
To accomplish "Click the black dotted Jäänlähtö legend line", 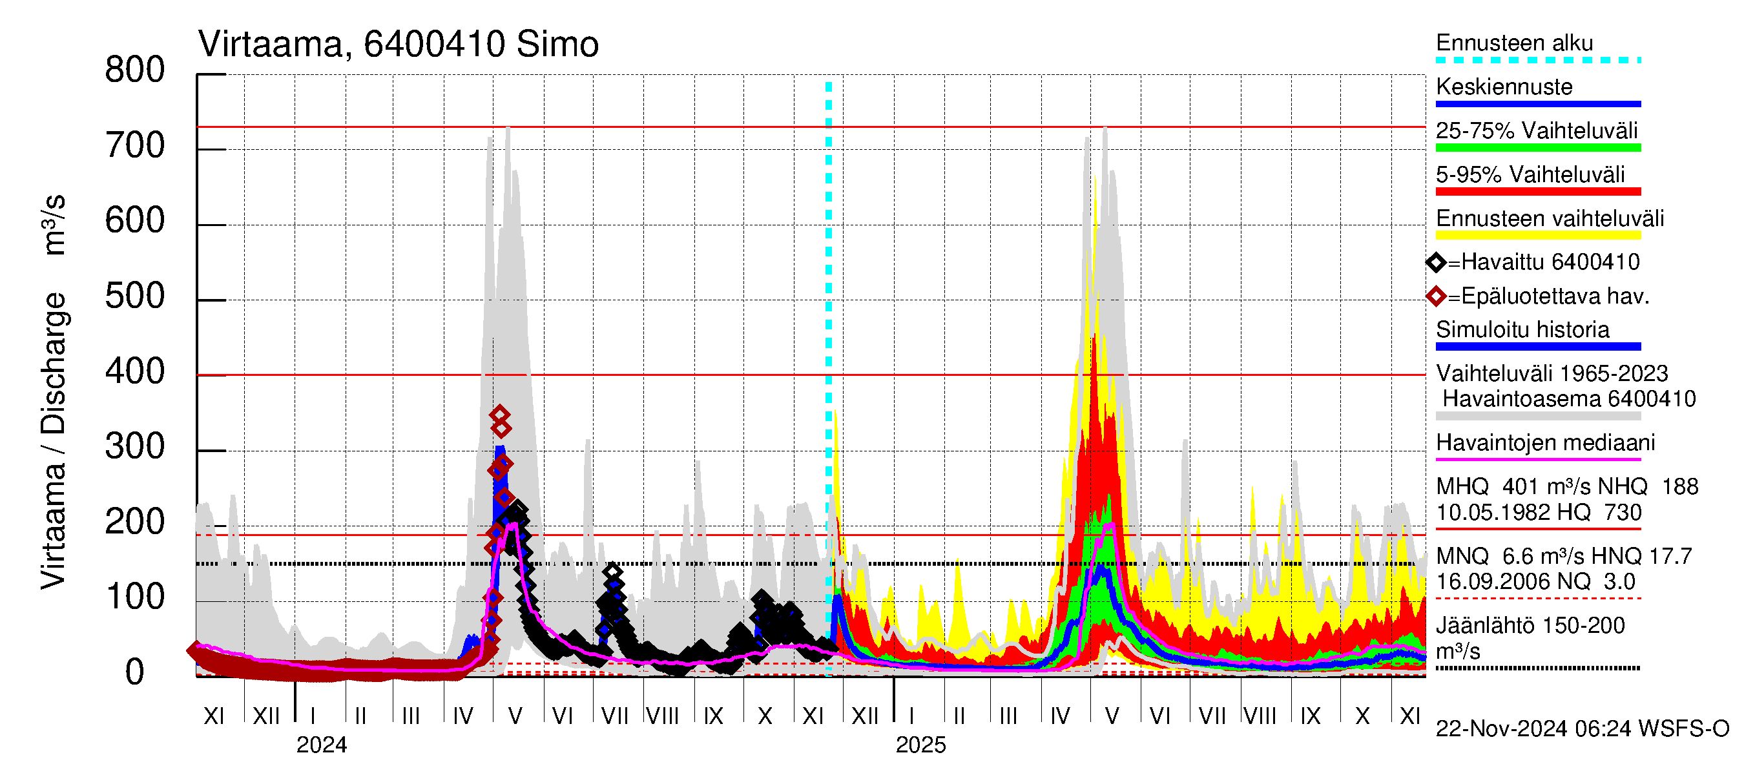I will [x=1537, y=668].
